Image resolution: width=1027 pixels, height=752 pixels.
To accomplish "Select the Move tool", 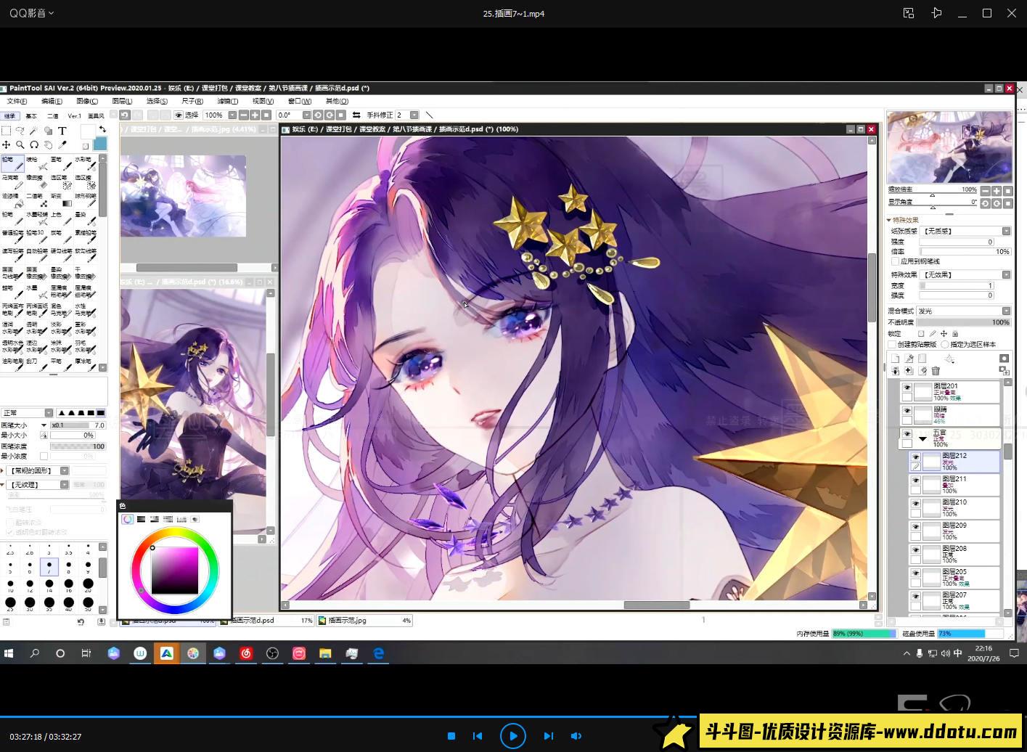I will coord(6,144).
